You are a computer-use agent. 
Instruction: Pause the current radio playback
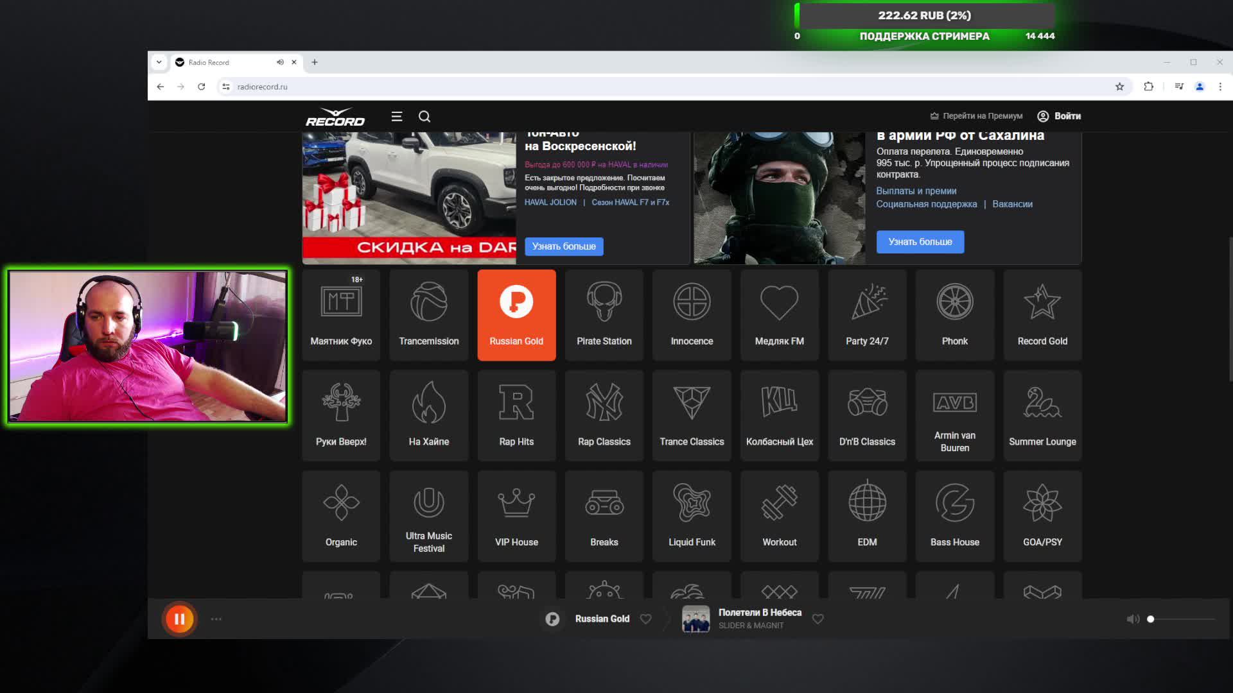[x=180, y=619]
